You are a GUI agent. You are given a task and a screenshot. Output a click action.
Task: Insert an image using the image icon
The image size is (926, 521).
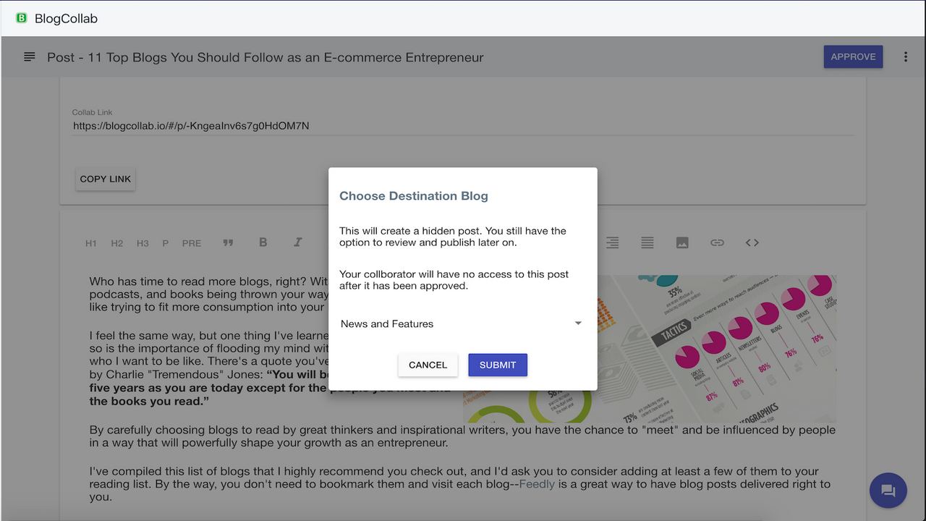point(682,242)
